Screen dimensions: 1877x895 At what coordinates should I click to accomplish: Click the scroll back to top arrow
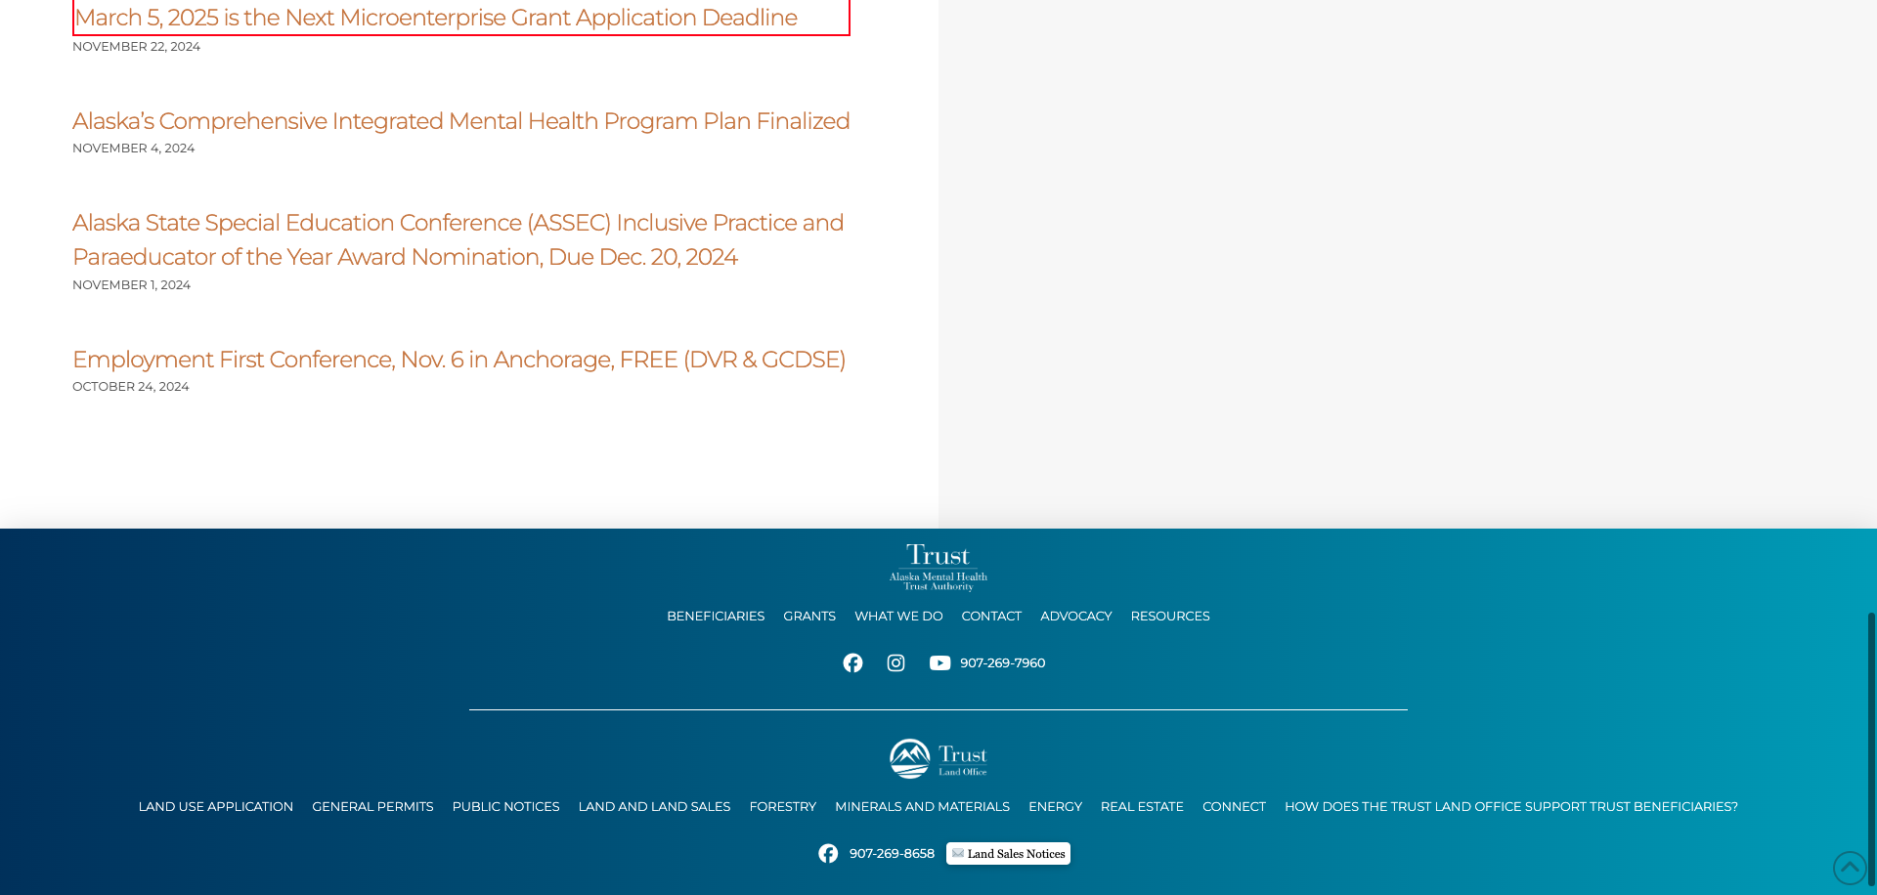point(1850,868)
